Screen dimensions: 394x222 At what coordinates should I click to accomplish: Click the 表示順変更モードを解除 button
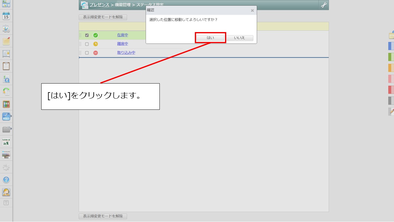pos(103,17)
